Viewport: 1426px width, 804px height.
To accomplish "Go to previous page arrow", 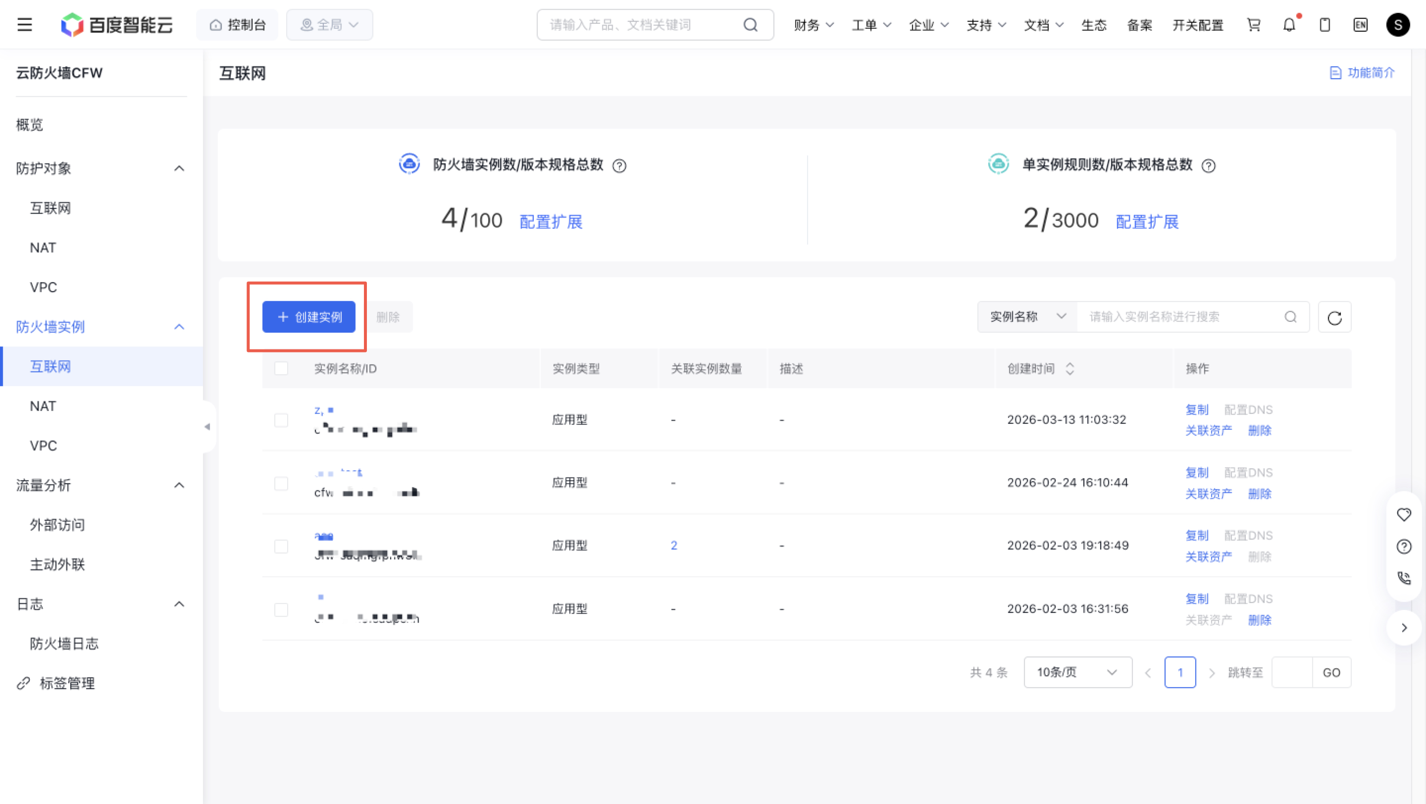I will point(1148,673).
